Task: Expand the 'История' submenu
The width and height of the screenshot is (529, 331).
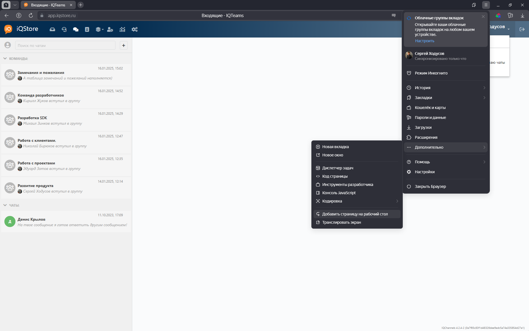Action: [446, 88]
